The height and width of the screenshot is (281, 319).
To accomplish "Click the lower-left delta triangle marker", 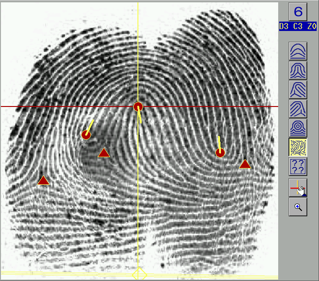I will pos(43,181).
